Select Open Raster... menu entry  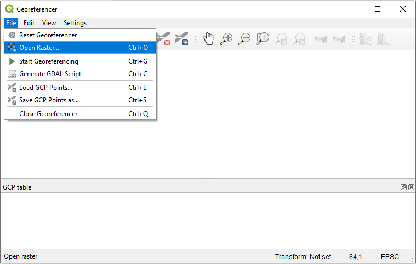[x=80, y=48]
